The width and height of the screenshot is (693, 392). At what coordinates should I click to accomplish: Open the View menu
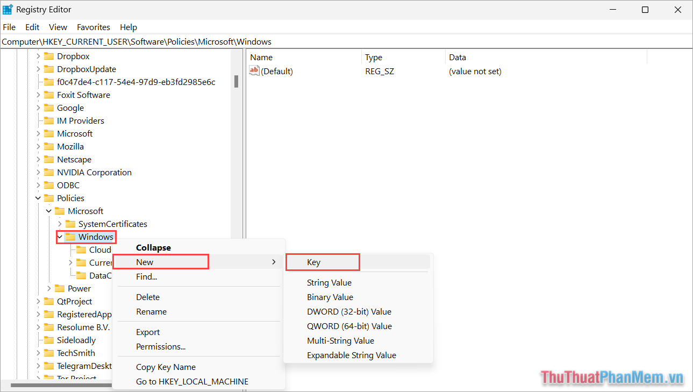tap(58, 27)
